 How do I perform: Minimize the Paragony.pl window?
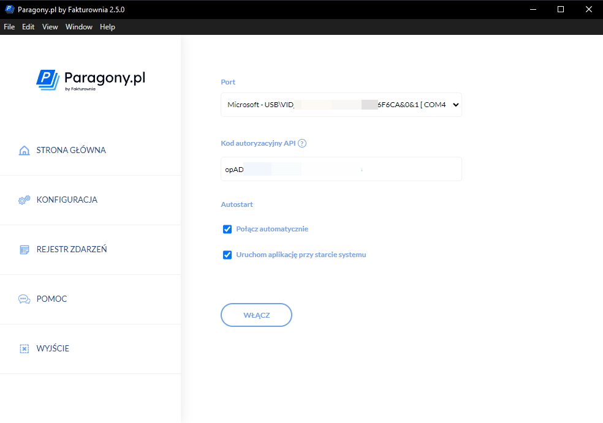(x=533, y=9)
